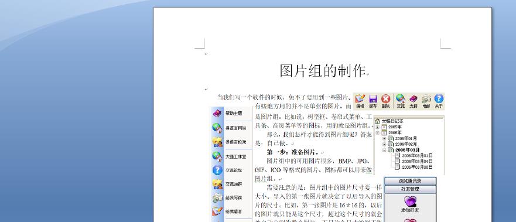Click the 好友管理 button
This screenshot has width=516, height=222.
click(x=410, y=189)
